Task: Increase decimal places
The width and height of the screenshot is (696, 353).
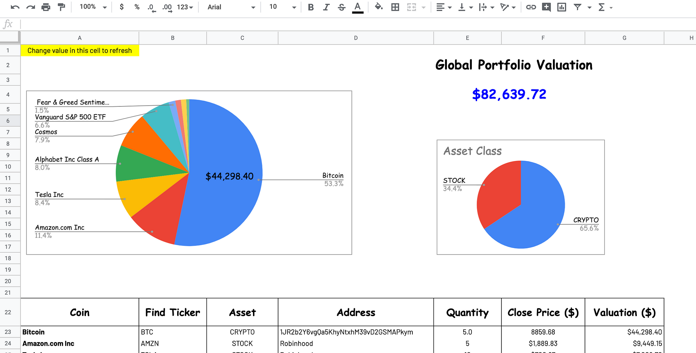Action: tap(167, 7)
